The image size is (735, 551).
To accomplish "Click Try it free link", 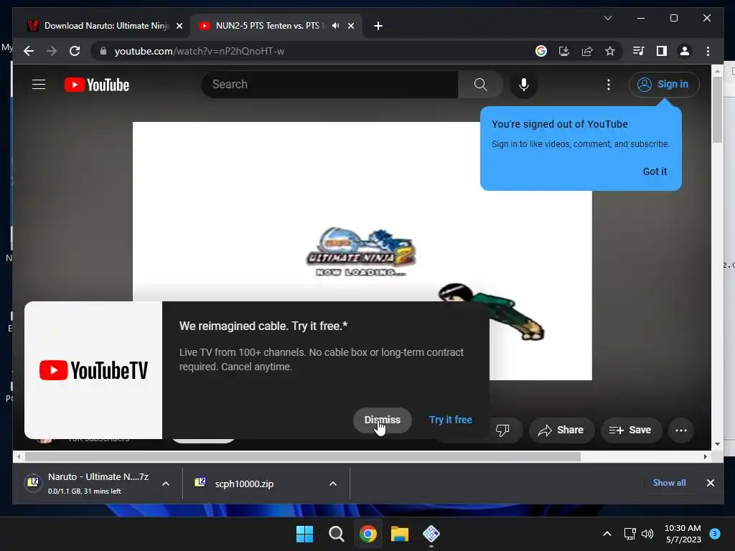I will click(x=451, y=420).
